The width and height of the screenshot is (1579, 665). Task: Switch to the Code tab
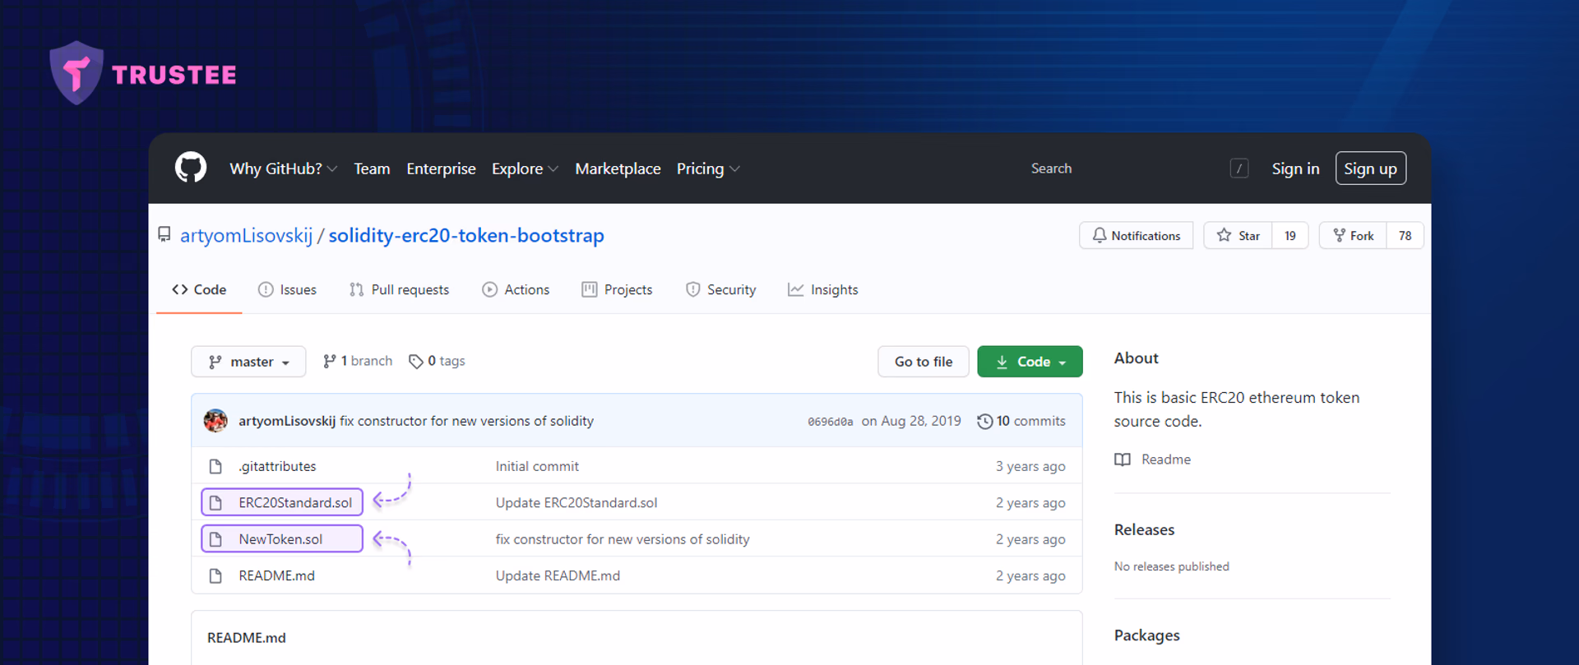pos(199,289)
